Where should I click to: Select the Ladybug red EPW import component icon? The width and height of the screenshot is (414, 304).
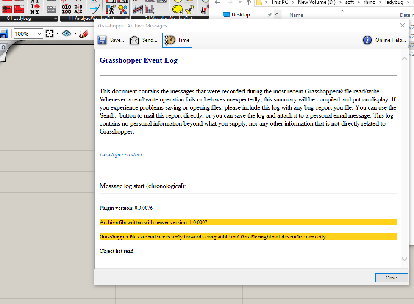7,9
